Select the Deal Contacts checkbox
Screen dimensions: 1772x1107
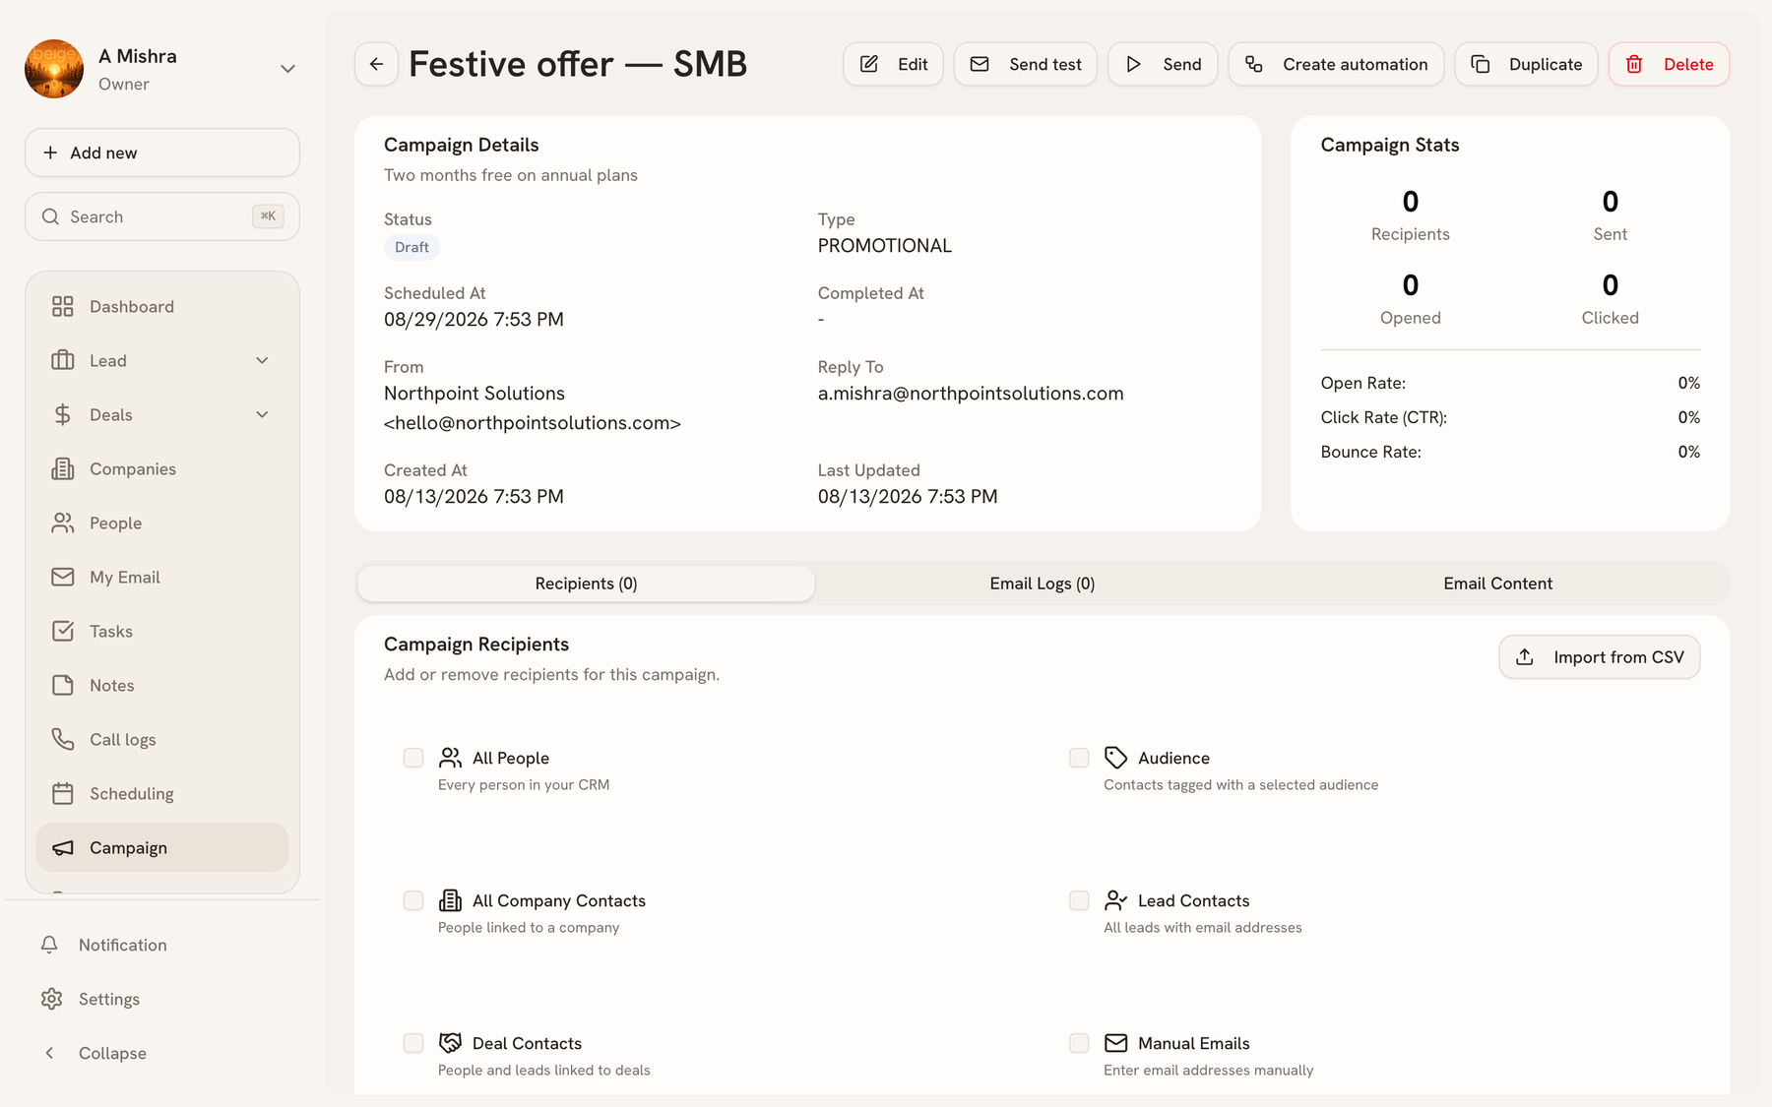[413, 1043]
